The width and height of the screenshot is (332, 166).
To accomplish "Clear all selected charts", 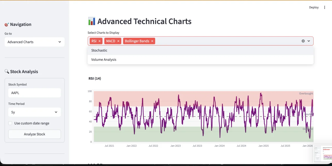I will click(303, 41).
